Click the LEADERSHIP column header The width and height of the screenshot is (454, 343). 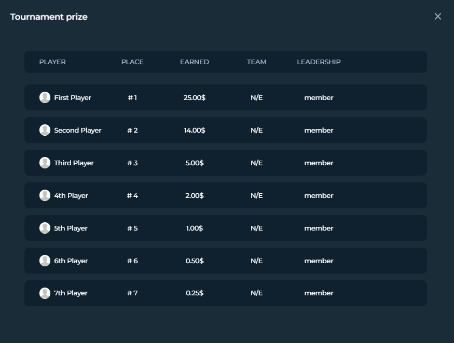(x=319, y=62)
